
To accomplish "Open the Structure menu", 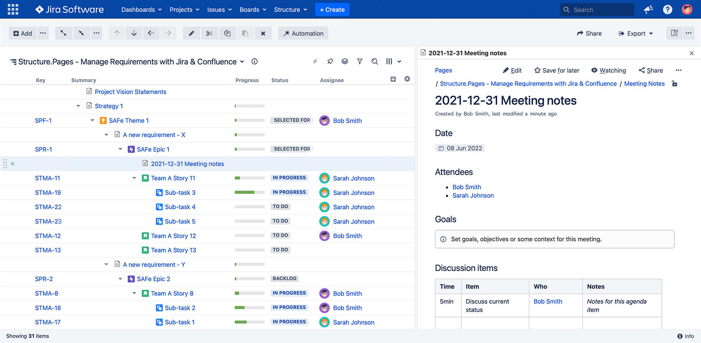I will [291, 10].
